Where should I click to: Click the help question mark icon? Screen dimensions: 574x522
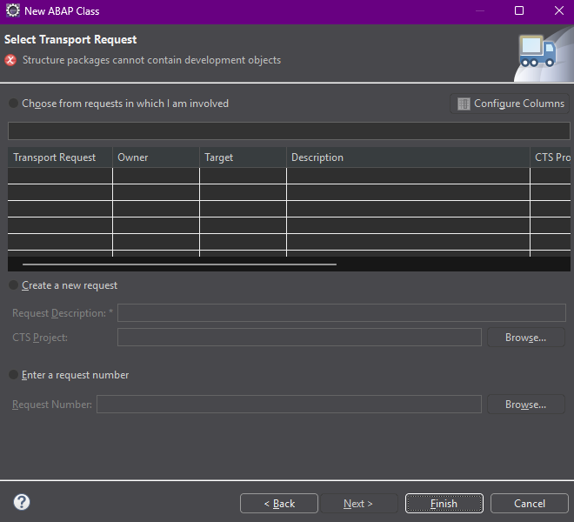(22, 502)
